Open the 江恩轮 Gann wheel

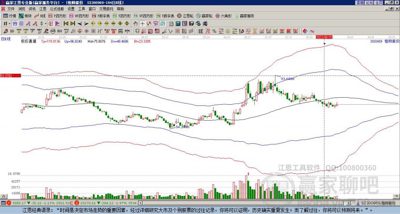click(x=185, y=16)
